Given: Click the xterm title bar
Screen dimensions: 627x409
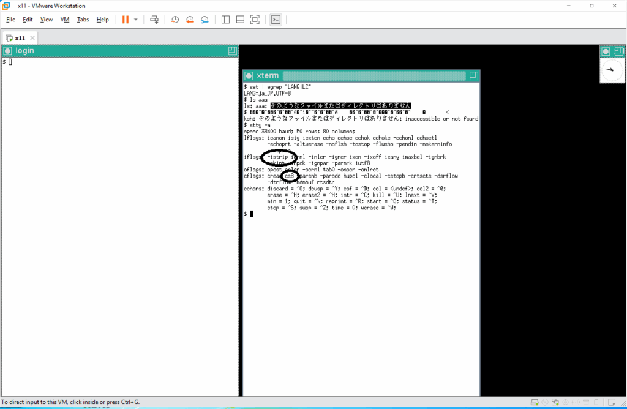Looking at the screenshot, I should point(361,75).
